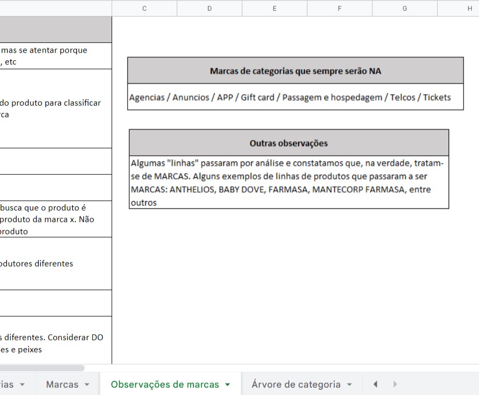Expand Árvore de categoria tab options arrow
Image resolution: width=479 pixels, height=395 pixels.
[349, 385]
